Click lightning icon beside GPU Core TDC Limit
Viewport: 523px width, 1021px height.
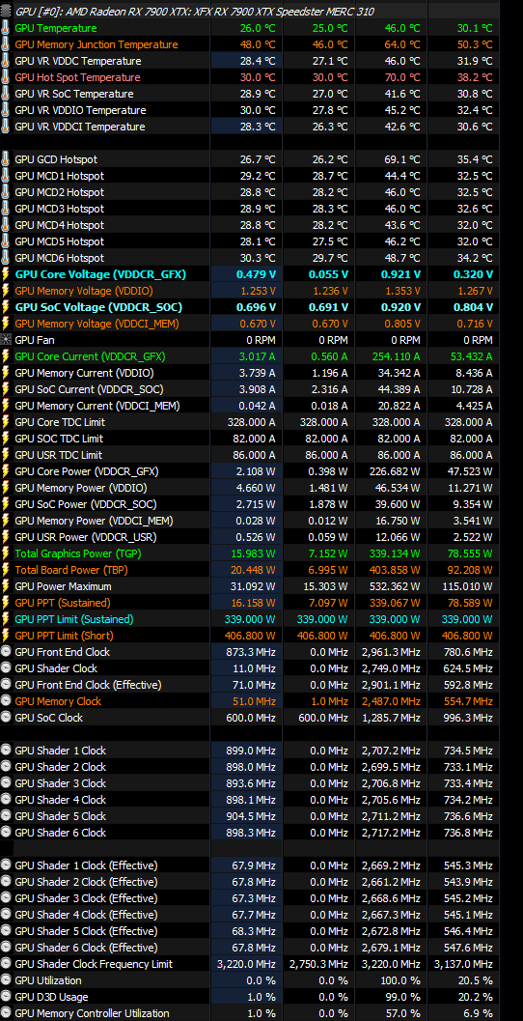(x=7, y=422)
